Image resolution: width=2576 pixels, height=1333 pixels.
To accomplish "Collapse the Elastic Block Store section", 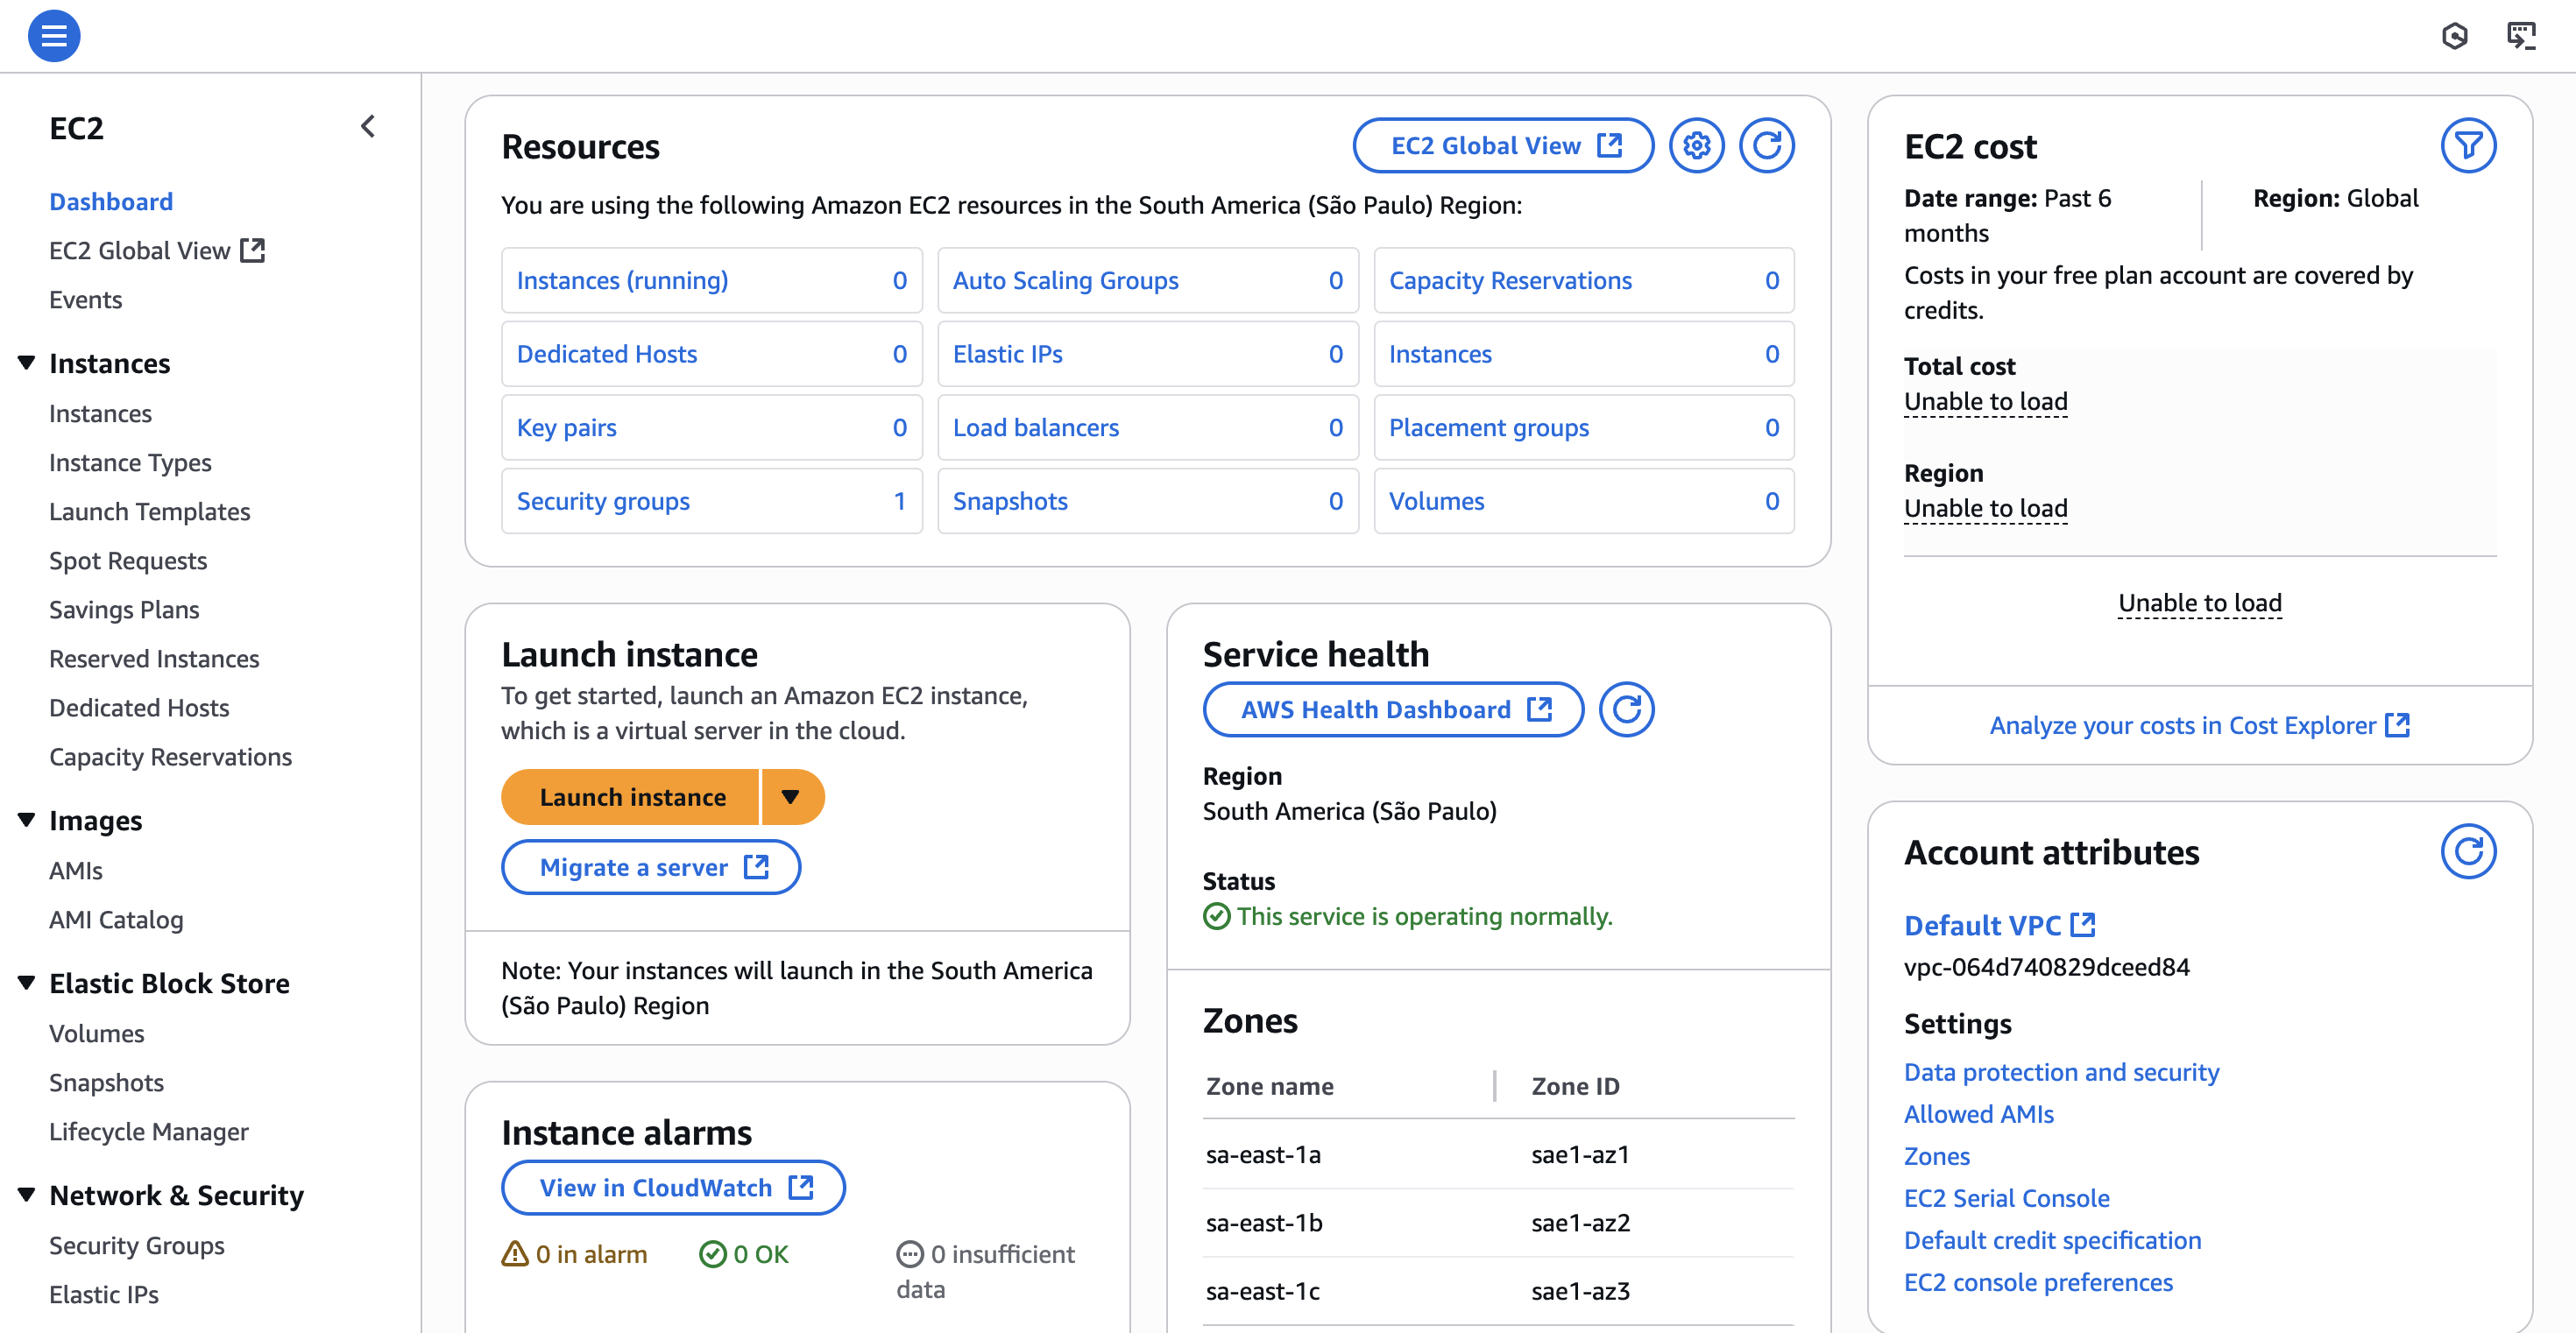I will pos(26,983).
